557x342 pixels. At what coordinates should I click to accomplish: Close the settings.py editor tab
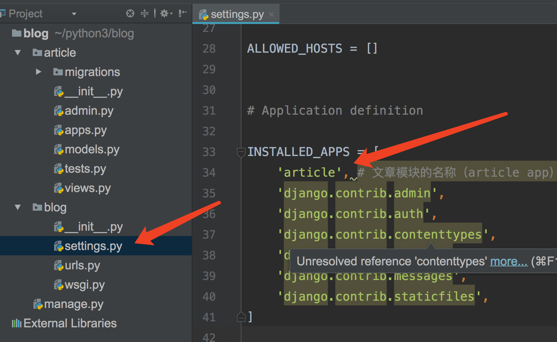[271, 14]
